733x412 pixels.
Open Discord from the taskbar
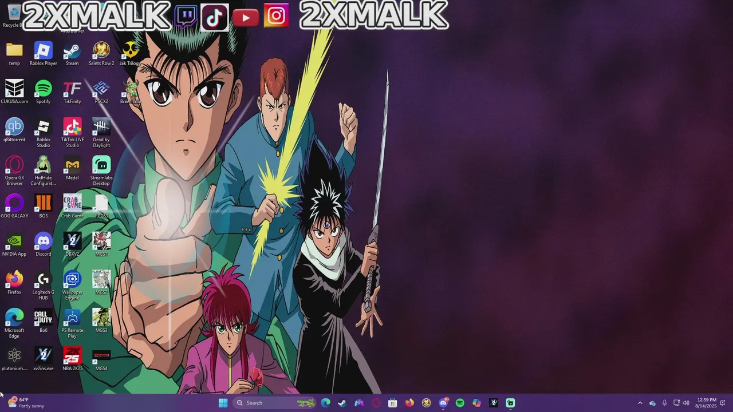coord(443,403)
